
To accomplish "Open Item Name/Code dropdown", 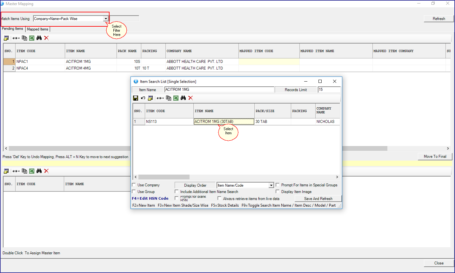I will tap(271, 185).
